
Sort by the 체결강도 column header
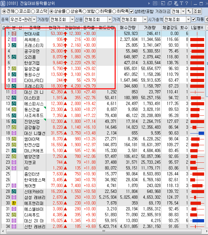point(170,28)
